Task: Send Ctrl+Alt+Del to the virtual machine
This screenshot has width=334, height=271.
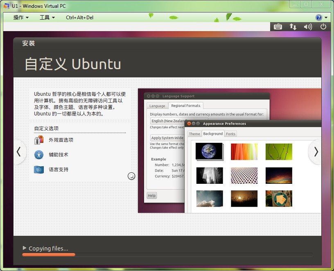Action: coord(80,18)
